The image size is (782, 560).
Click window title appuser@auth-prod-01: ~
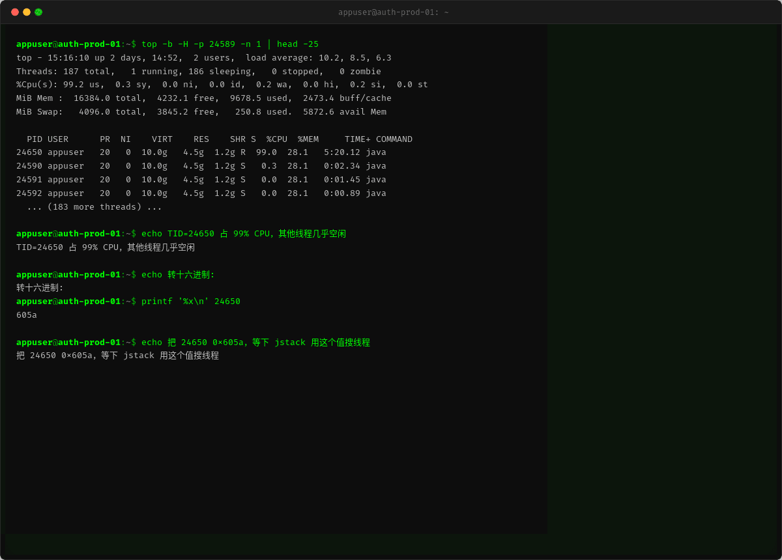click(393, 12)
